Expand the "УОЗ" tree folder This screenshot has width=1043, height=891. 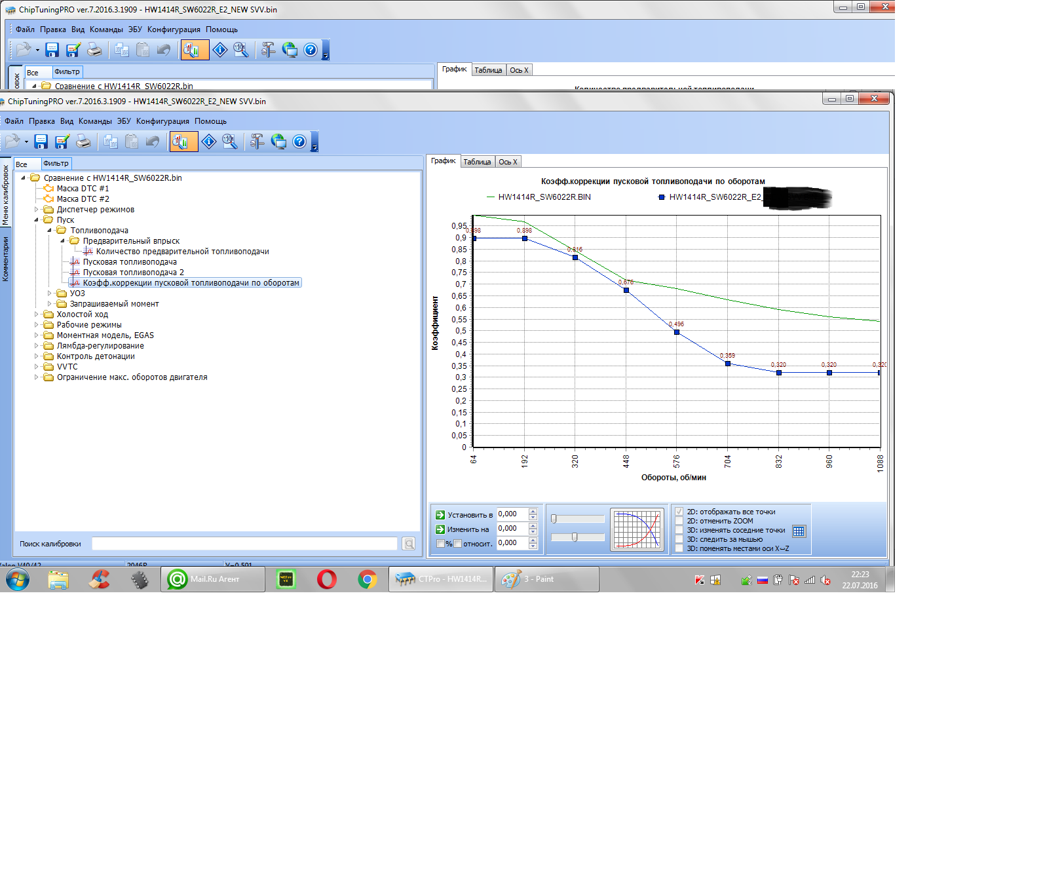point(50,294)
